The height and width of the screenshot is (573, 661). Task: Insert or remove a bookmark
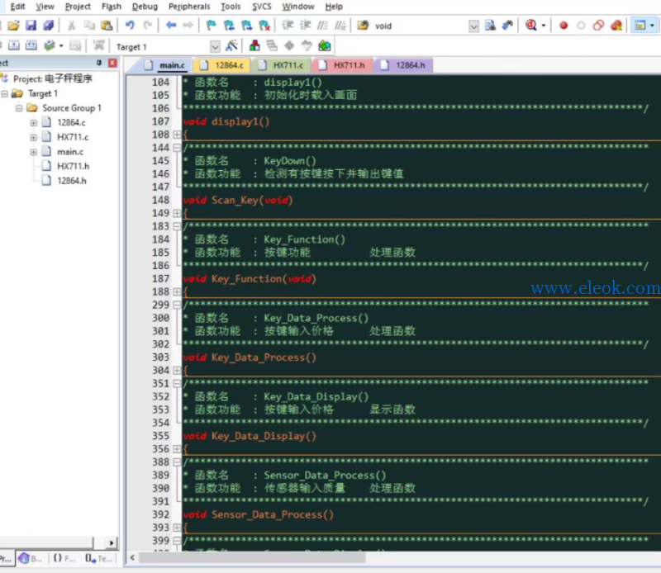[x=211, y=26]
